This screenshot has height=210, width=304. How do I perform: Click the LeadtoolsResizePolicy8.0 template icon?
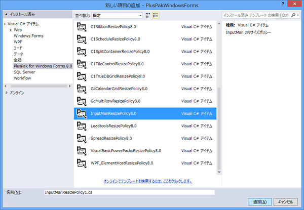[x=82, y=126]
